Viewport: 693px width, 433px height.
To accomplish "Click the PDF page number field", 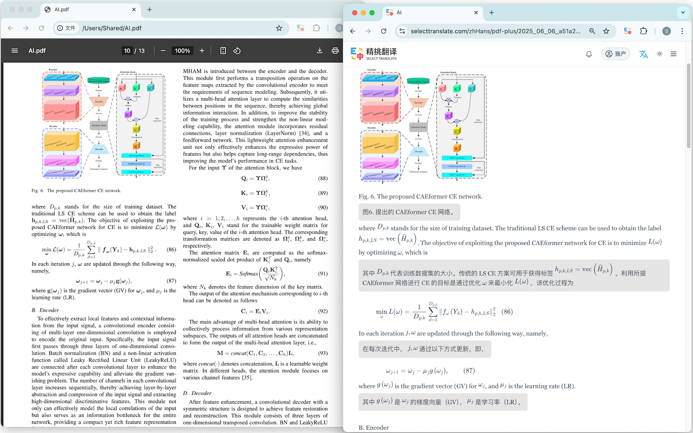I will [x=127, y=51].
